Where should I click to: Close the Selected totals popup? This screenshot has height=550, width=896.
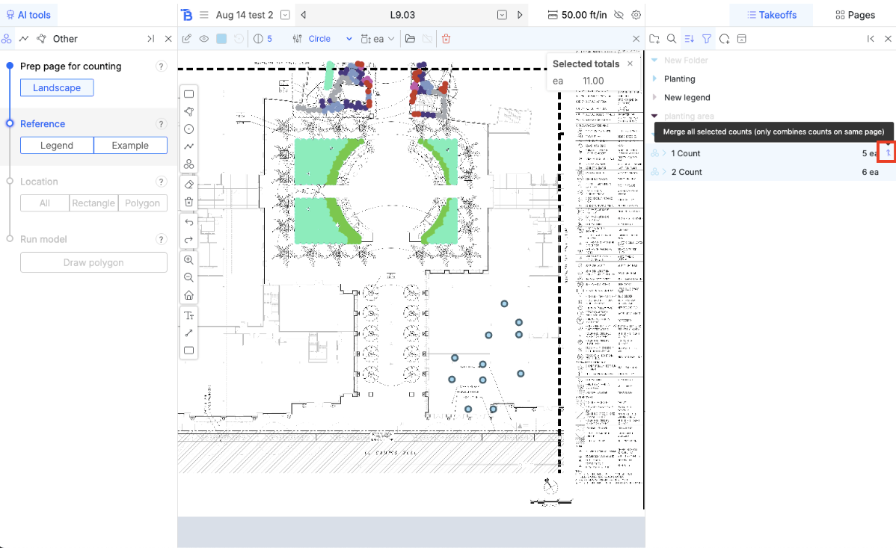(x=630, y=64)
